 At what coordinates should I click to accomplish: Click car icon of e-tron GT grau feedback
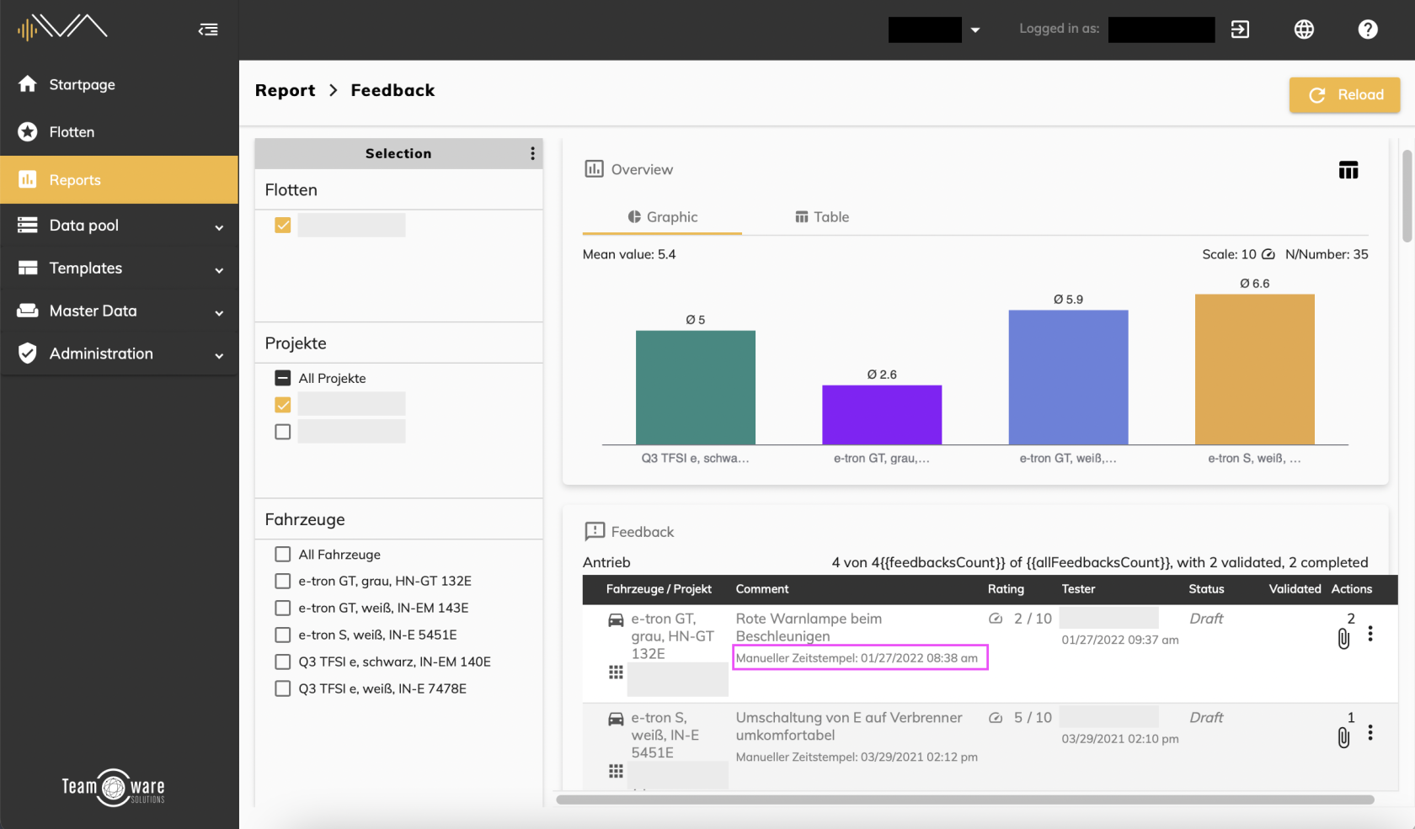coord(616,620)
